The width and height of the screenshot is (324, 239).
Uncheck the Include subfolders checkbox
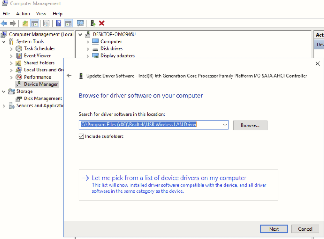[82, 136]
